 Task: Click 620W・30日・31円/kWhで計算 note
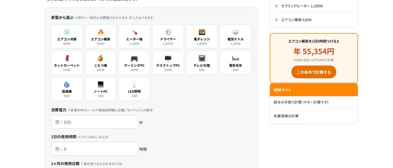(314, 60)
